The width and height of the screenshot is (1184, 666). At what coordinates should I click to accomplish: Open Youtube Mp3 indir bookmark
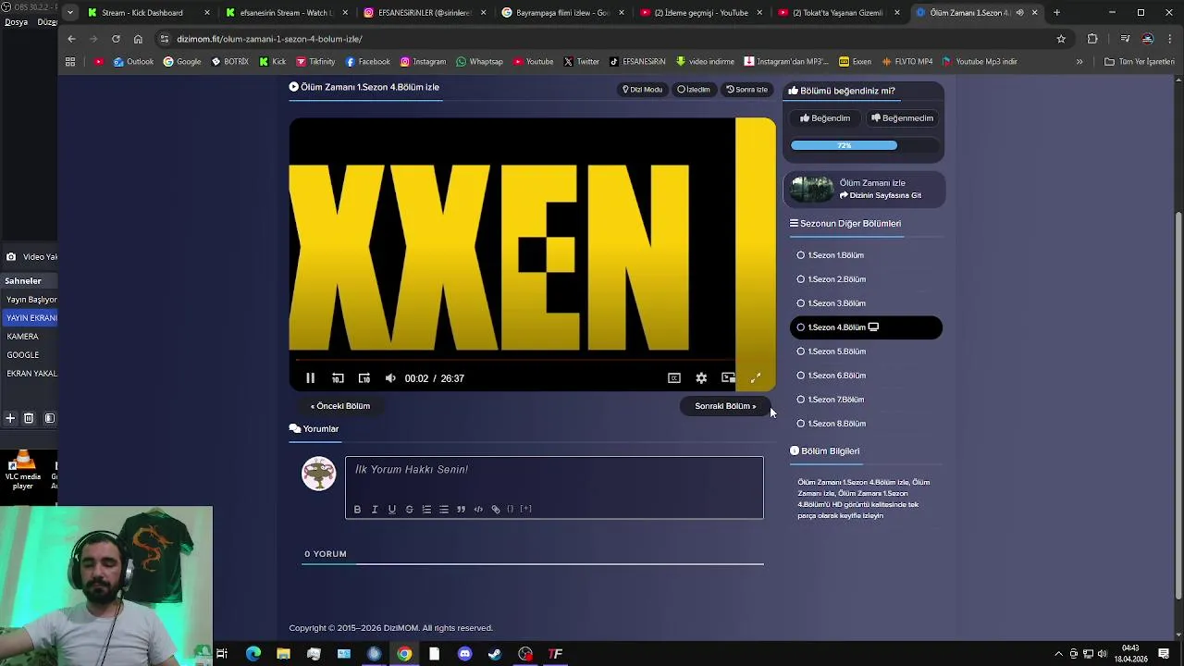click(x=980, y=62)
